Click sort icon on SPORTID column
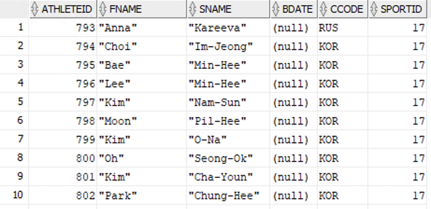Image resolution: width=431 pixels, height=209 pixels. pos(374,9)
